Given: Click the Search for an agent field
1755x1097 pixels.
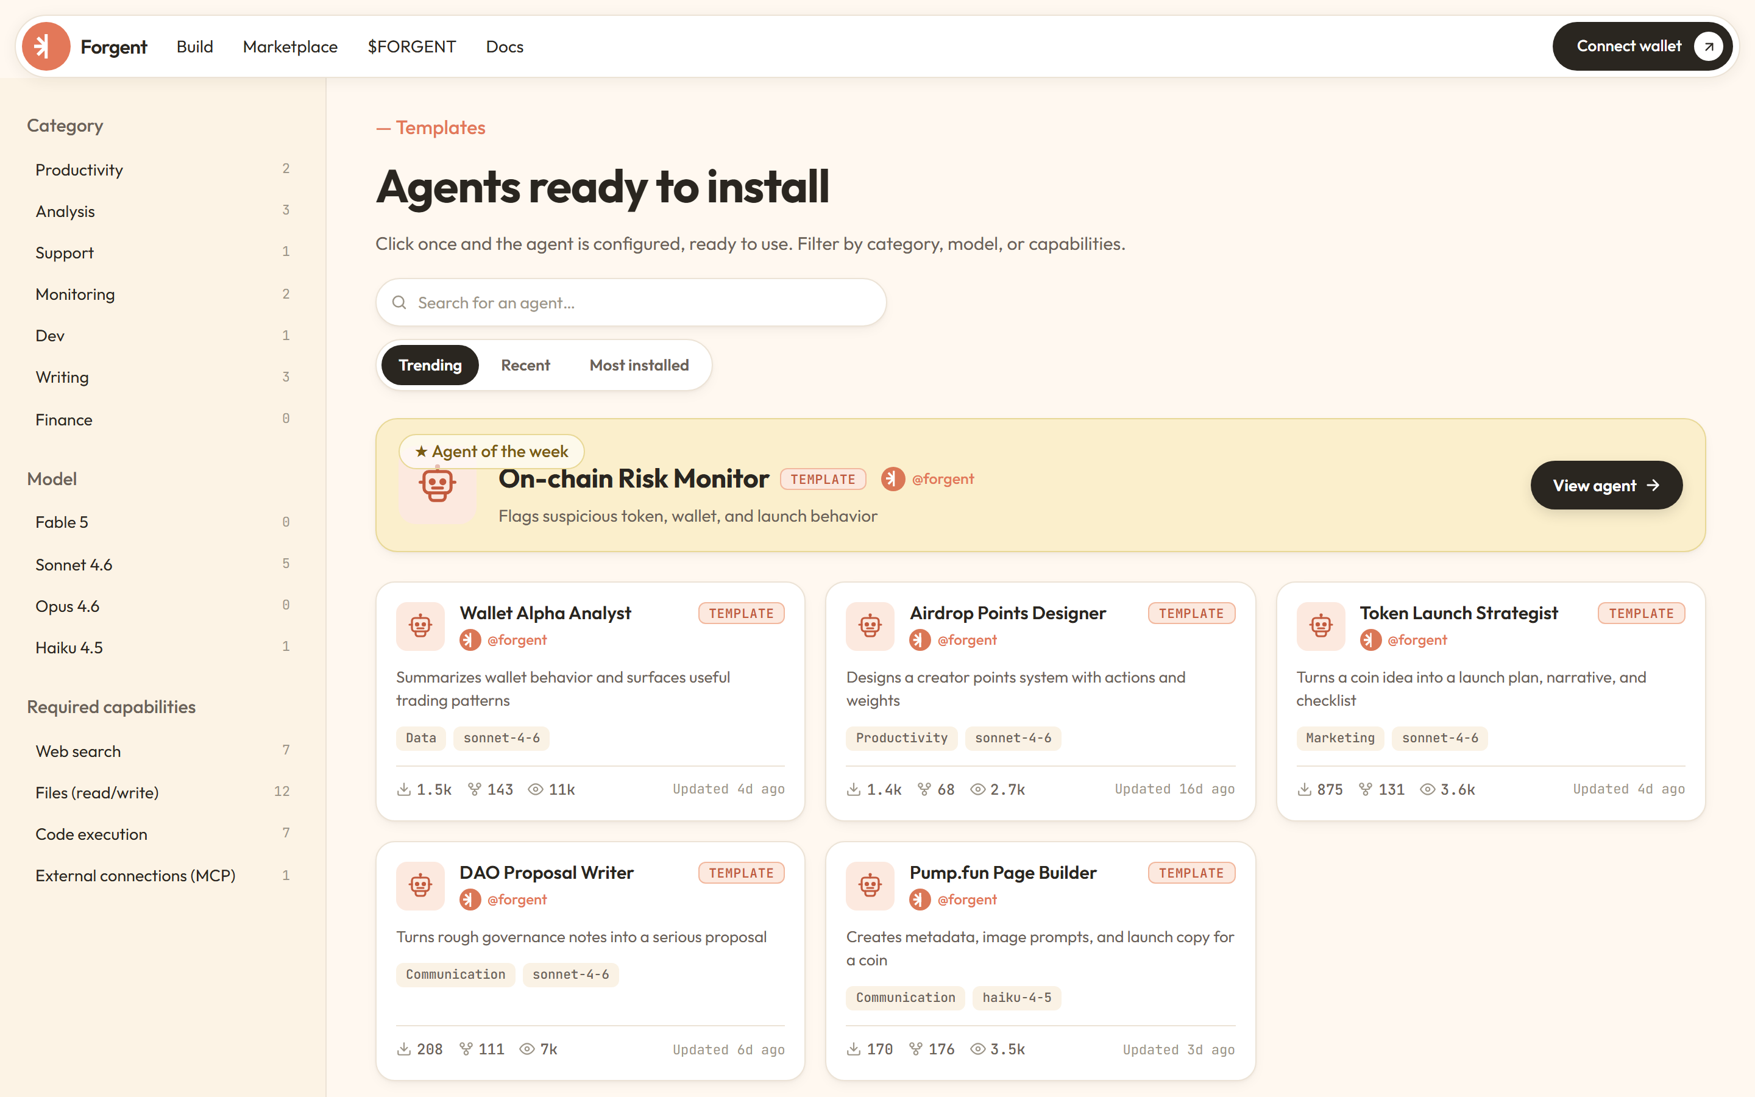Looking at the screenshot, I should tap(631, 302).
